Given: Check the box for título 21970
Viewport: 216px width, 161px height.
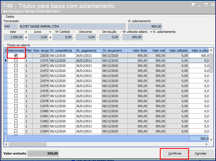Looking at the screenshot, I should pos(16,61).
